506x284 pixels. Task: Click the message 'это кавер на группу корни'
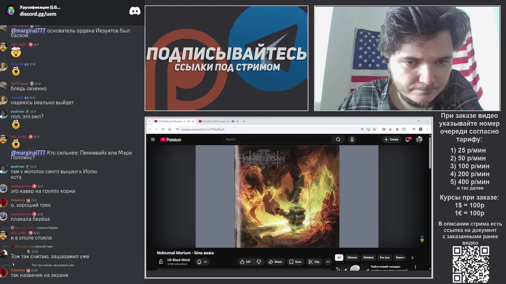click(43, 191)
